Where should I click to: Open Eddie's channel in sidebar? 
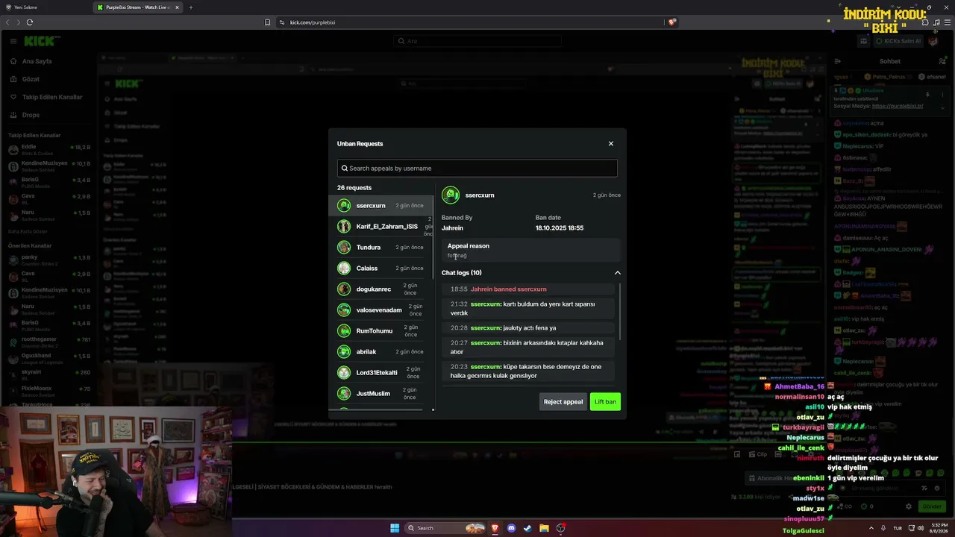point(48,149)
